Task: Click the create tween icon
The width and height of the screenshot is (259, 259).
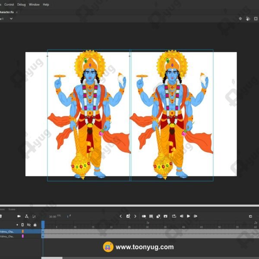Action: coord(158,216)
